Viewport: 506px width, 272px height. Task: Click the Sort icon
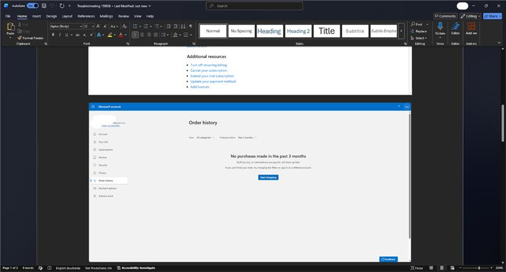click(x=183, y=27)
